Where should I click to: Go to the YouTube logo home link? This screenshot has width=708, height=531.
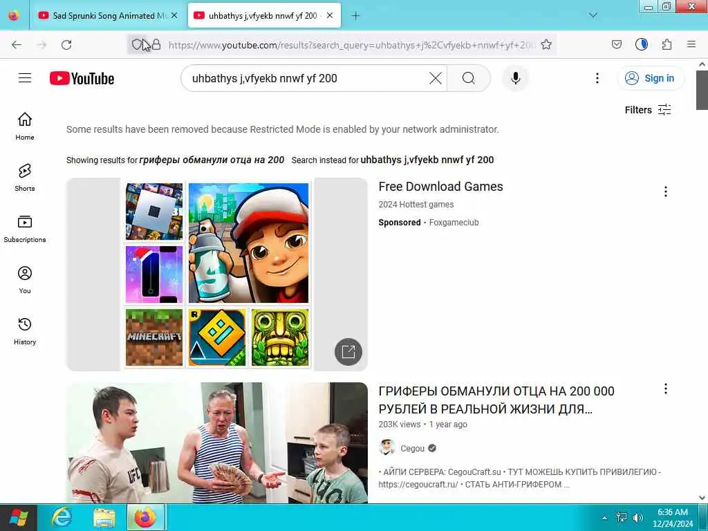[82, 78]
